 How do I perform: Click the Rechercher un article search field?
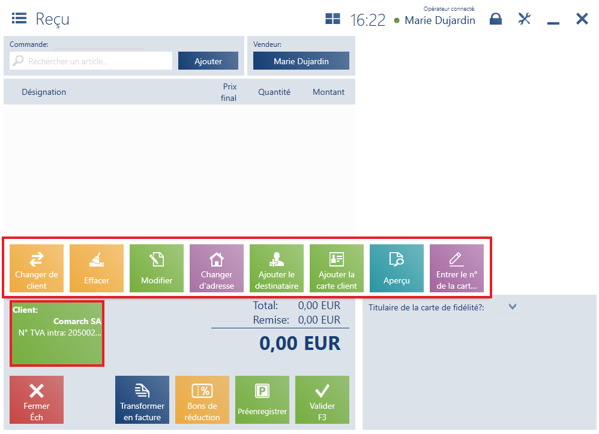91,61
